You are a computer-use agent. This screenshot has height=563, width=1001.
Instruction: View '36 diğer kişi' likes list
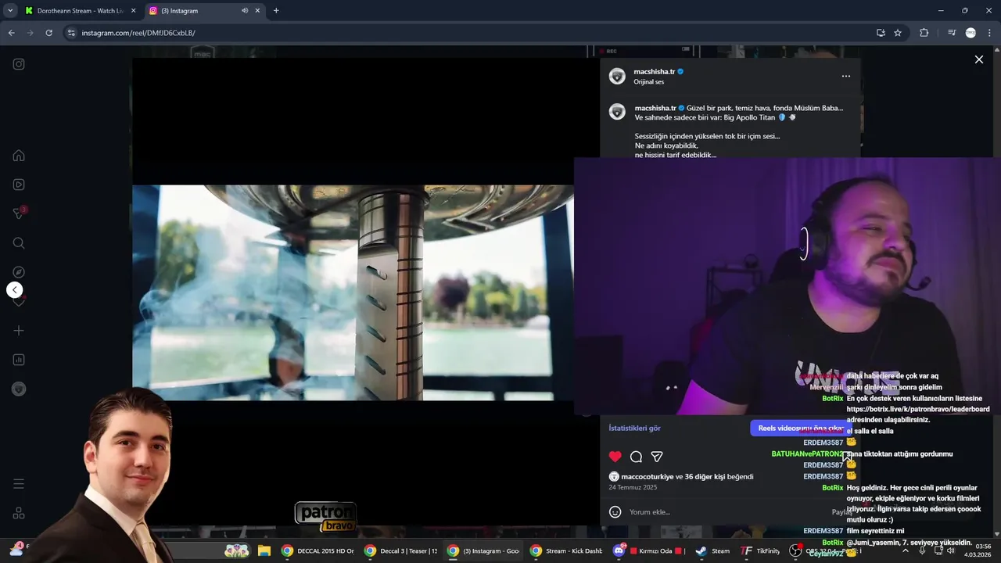coord(706,476)
